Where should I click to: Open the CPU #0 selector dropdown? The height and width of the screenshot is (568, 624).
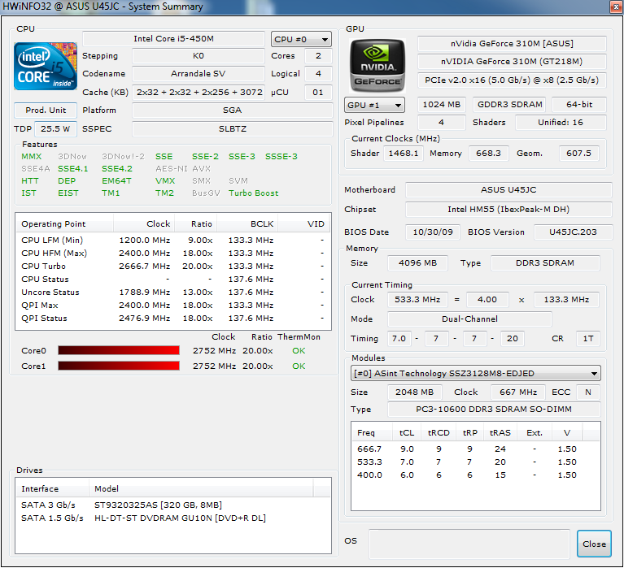tap(301, 39)
